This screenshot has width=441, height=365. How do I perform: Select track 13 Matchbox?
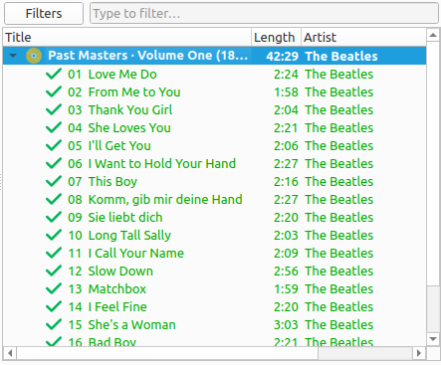(215, 288)
